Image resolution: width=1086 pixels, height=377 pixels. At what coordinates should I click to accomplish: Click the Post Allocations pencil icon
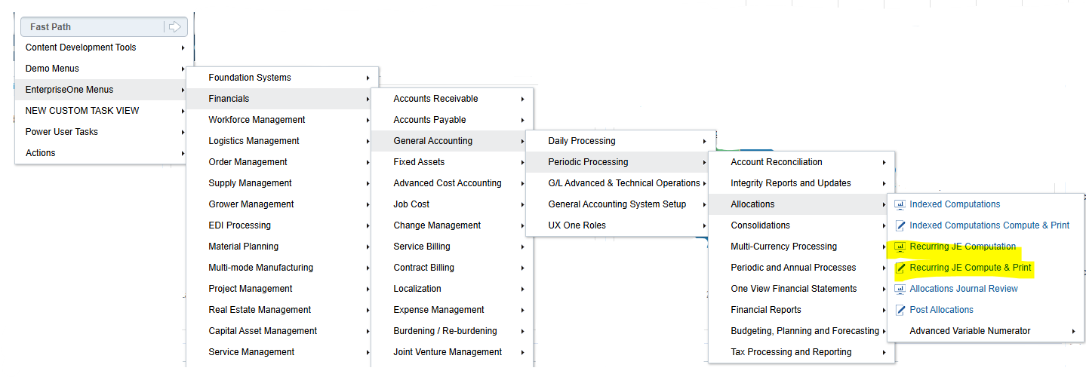point(900,310)
